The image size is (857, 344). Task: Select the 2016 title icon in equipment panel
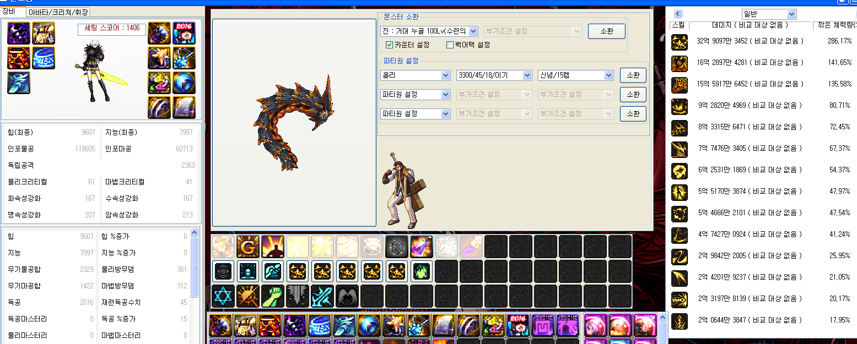184,33
